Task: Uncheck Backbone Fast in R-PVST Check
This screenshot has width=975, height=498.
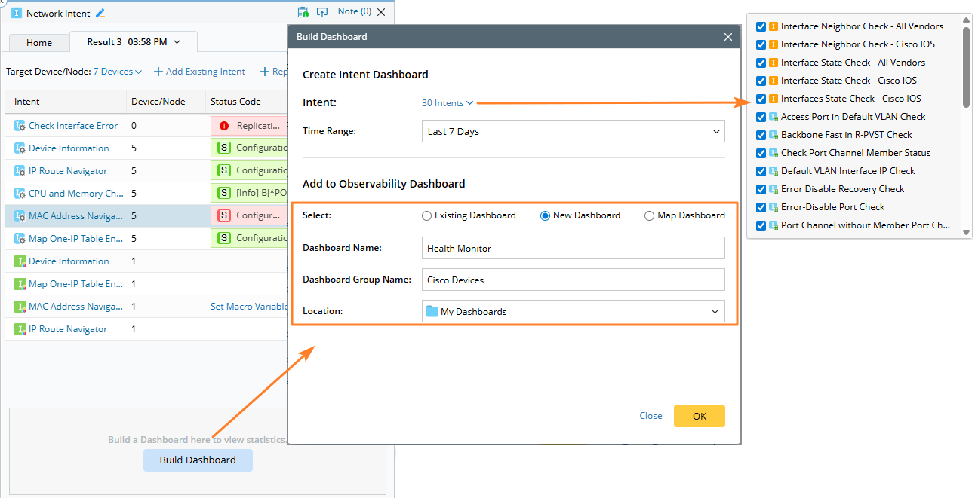Action: [761, 135]
